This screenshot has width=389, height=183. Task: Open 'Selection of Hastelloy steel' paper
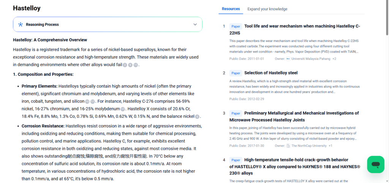pos(271,73)
